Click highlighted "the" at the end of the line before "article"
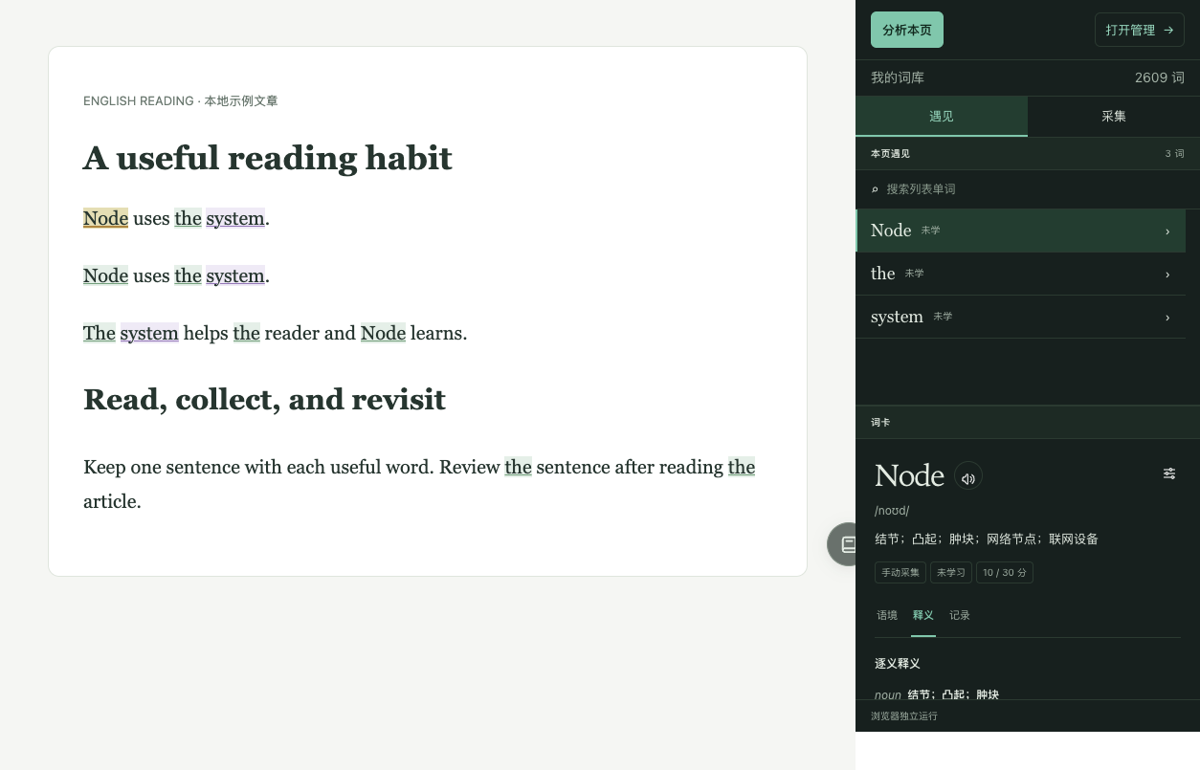Image resolution: width=1200 pixels, height=770 pixels. point(742,467)
